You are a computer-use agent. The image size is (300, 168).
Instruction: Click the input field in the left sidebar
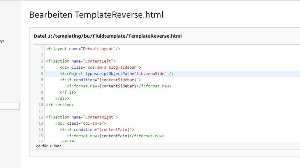point(9,106)
